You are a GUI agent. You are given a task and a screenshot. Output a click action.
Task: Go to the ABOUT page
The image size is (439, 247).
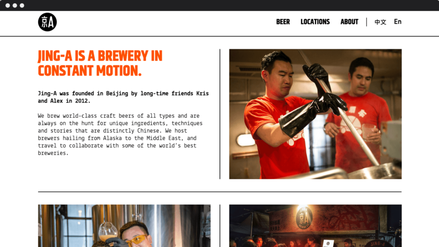(x=349, y=22)
